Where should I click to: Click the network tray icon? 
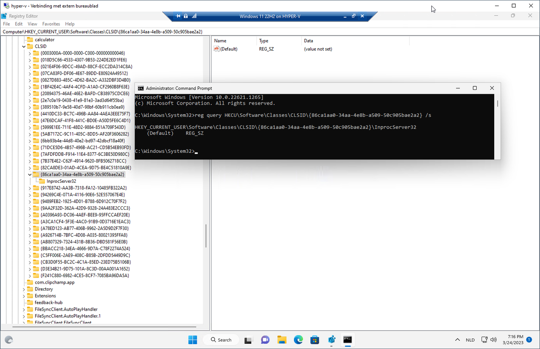[x=485, y=340]
